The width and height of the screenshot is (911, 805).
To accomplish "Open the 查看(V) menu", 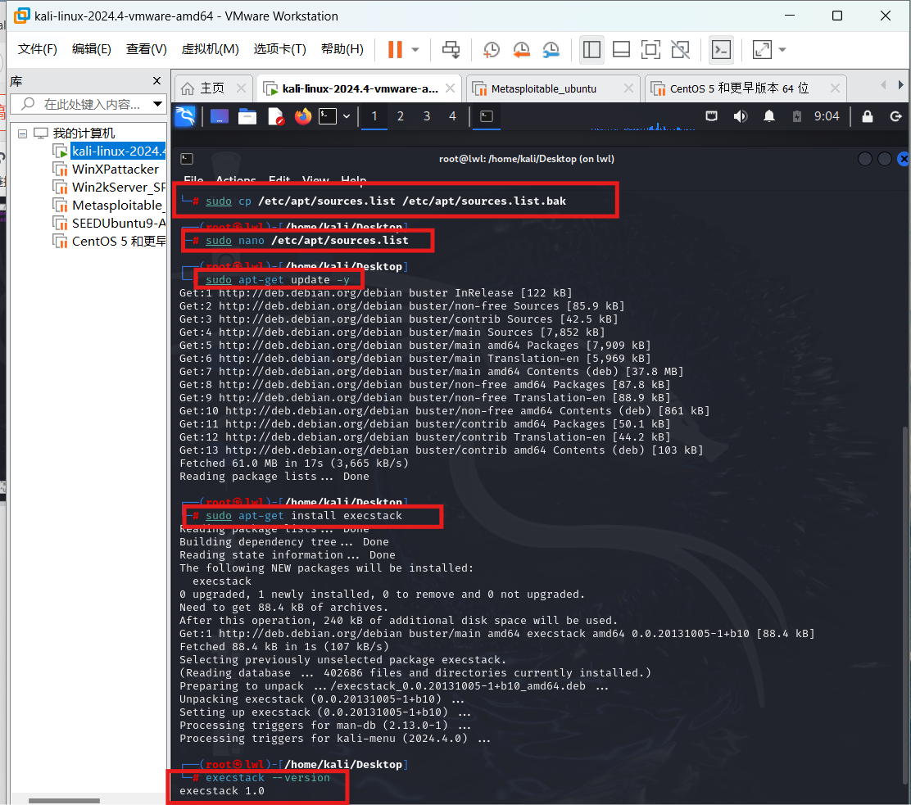I will tap(147, 49).
